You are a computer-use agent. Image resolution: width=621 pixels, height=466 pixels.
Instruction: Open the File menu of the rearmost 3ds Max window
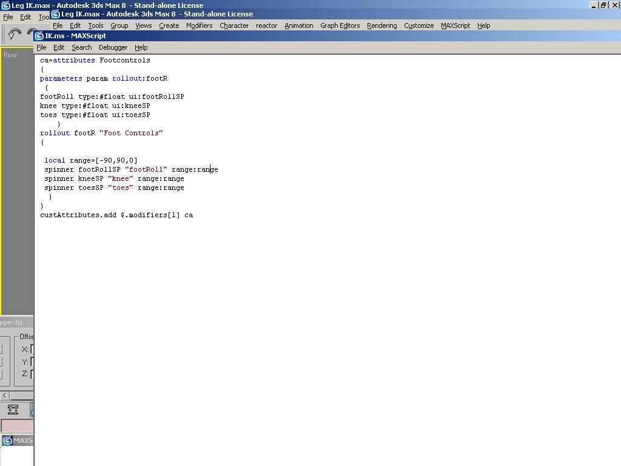pos(8,17)
